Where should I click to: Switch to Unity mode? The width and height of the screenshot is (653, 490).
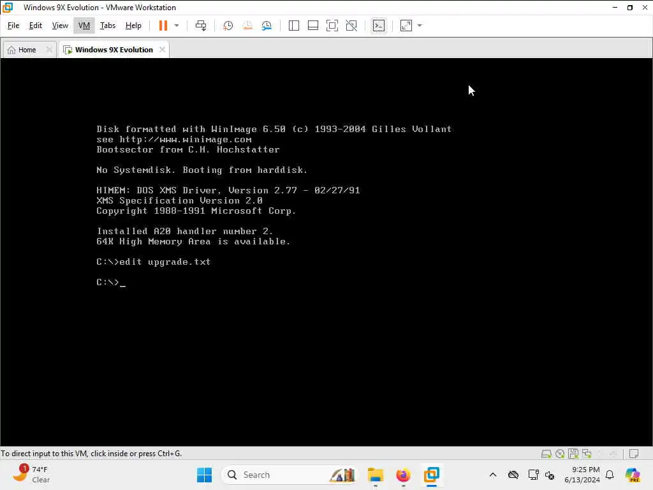click(x=351, y=26)
